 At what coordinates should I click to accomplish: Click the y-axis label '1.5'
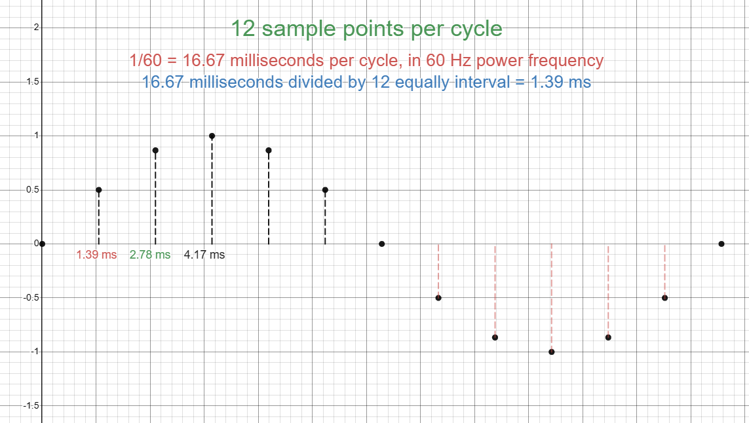click(33, 82)
